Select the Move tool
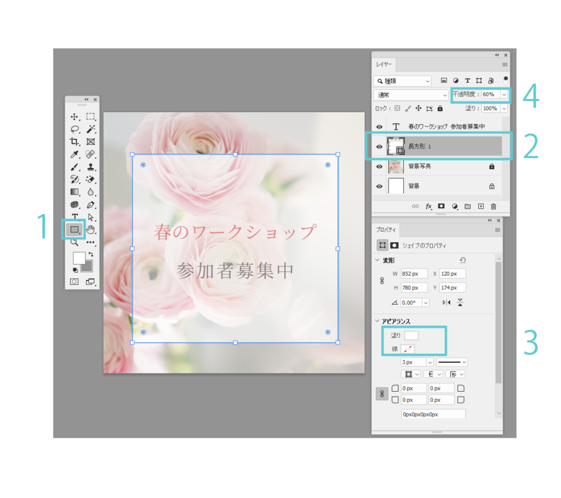The width and height of the screenshot is (561, 498). 74,117
